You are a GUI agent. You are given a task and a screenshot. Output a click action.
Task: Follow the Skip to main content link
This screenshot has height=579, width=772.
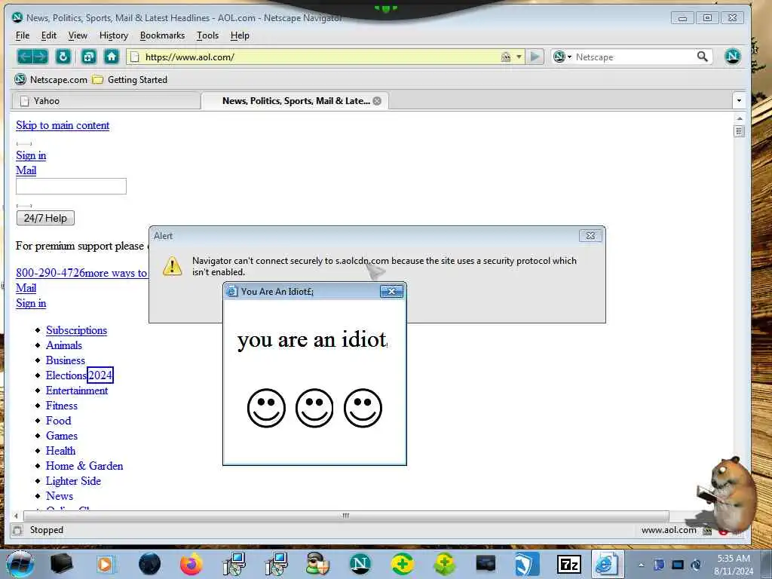pyautogui.click(x=63, y=126)
